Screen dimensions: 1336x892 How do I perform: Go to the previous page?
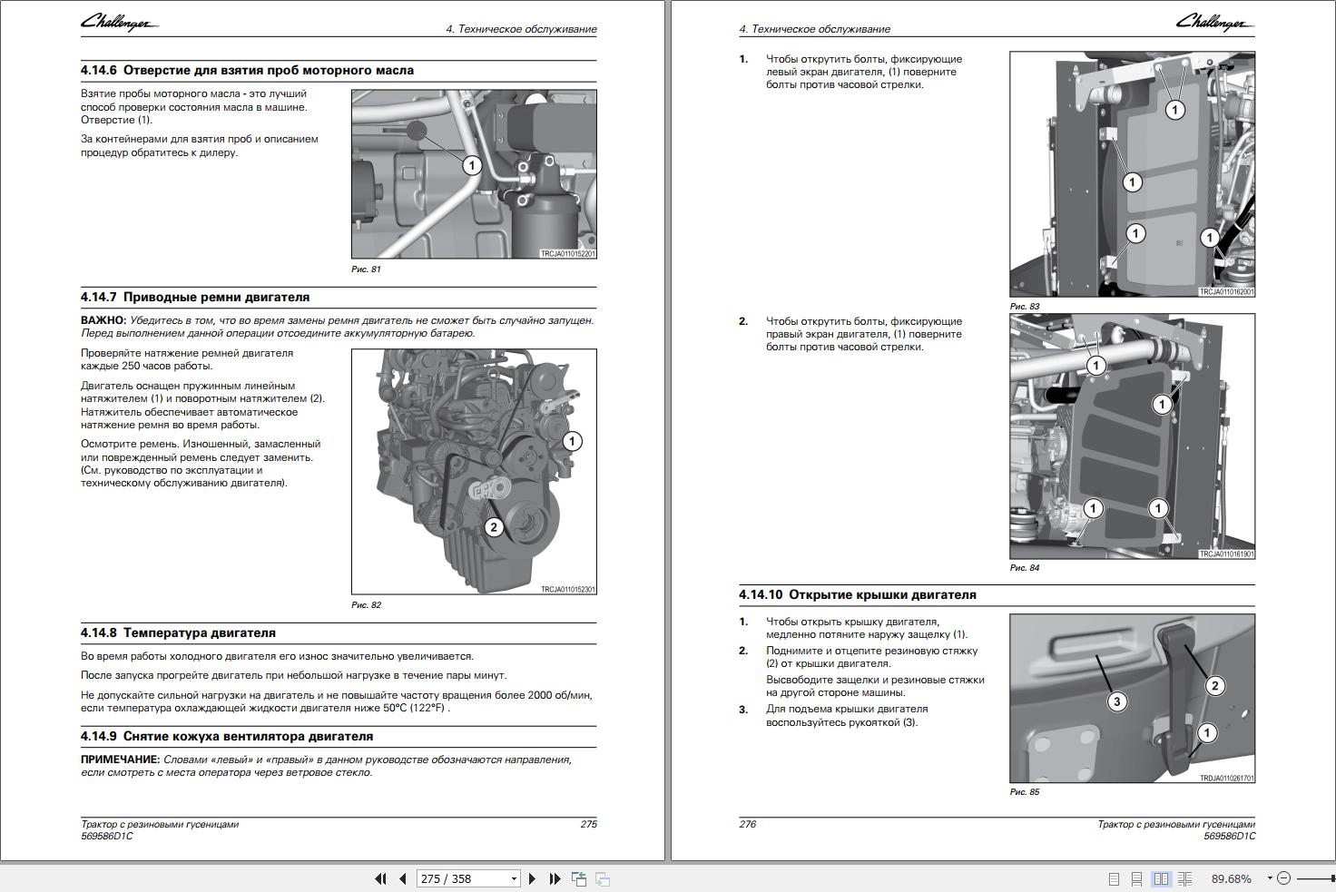pos(402,878)
